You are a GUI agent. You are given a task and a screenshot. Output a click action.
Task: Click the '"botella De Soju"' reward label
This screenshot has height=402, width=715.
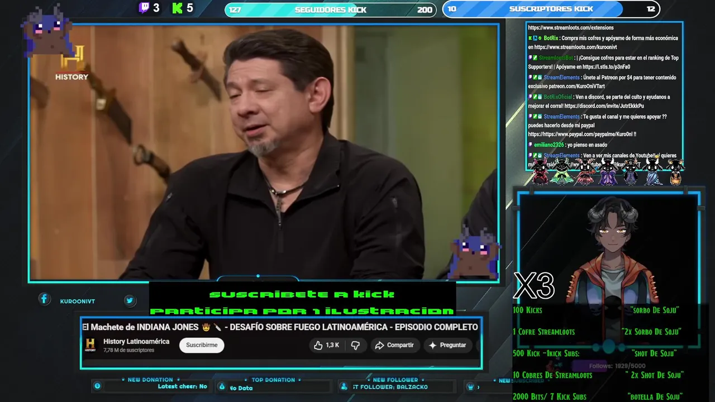point(655,397)
